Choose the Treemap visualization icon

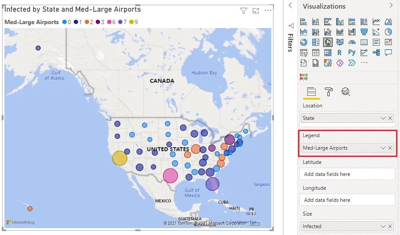pos(316,42)
